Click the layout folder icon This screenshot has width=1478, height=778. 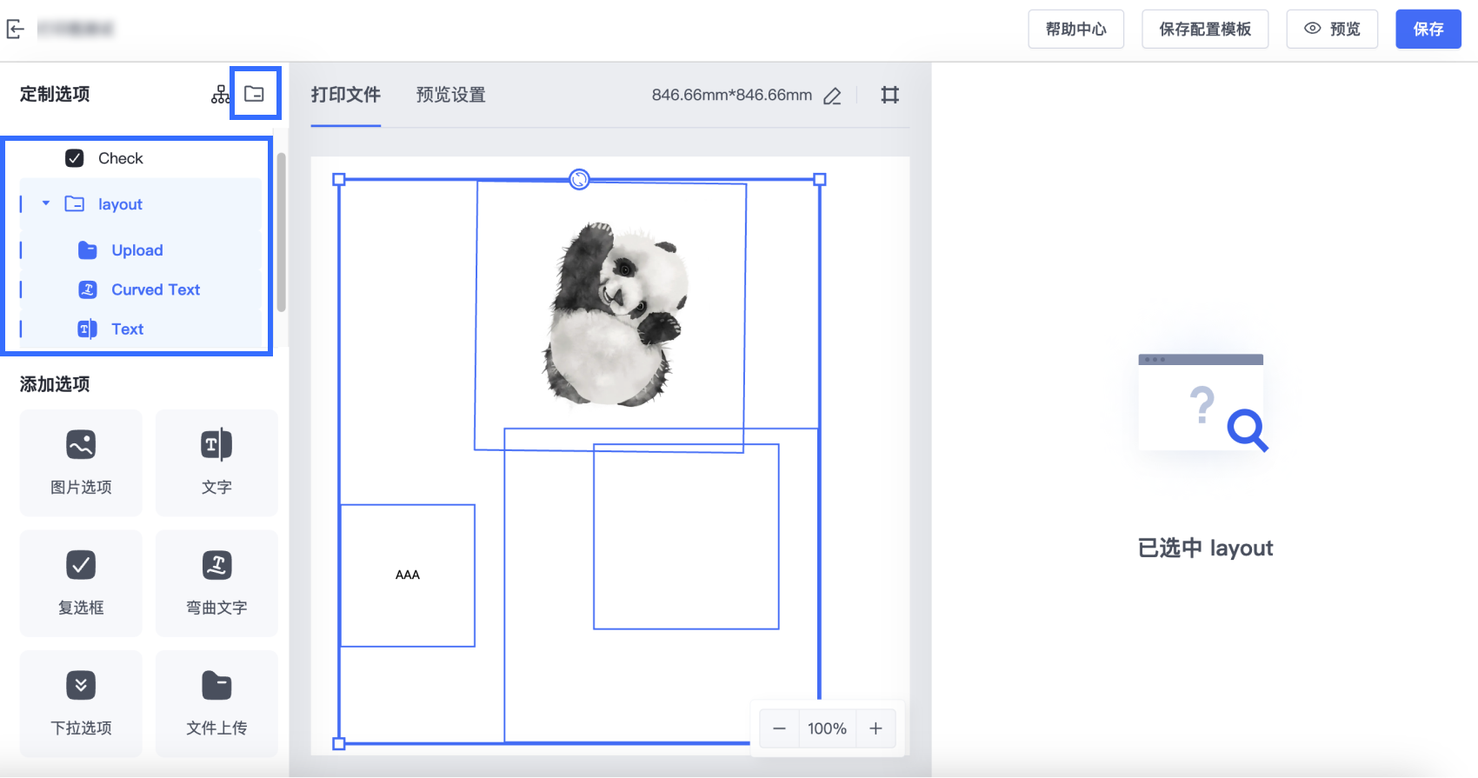75,204
